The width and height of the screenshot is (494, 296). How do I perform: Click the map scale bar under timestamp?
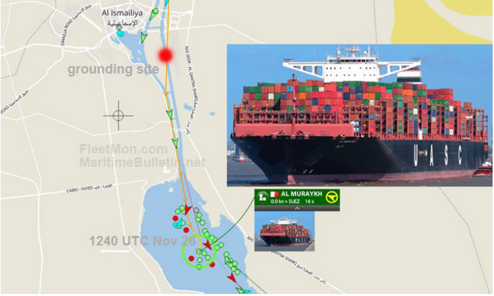point(115,252)
